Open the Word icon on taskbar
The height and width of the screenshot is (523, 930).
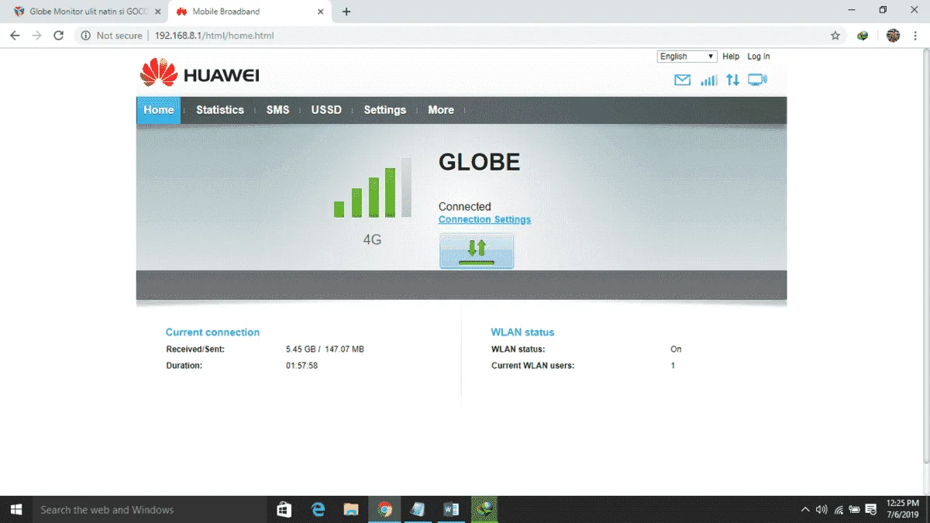click(451, 509)
